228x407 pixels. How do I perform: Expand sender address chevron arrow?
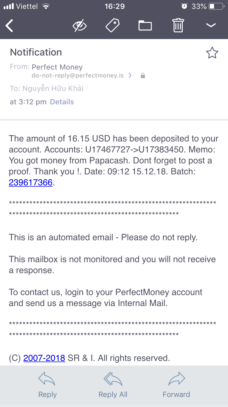130,76
